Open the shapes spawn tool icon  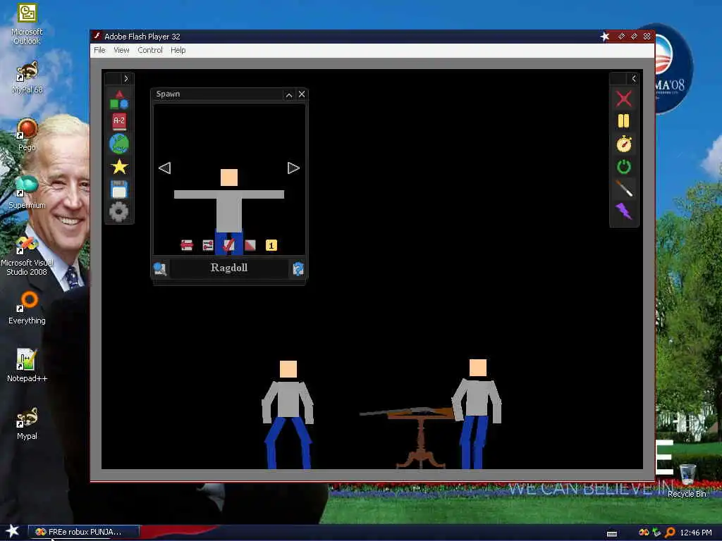118,99
